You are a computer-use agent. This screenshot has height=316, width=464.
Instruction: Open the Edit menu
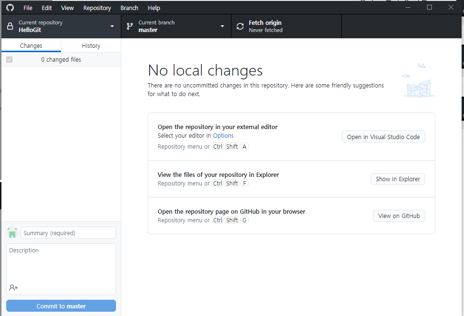click(x=47, y=8)
